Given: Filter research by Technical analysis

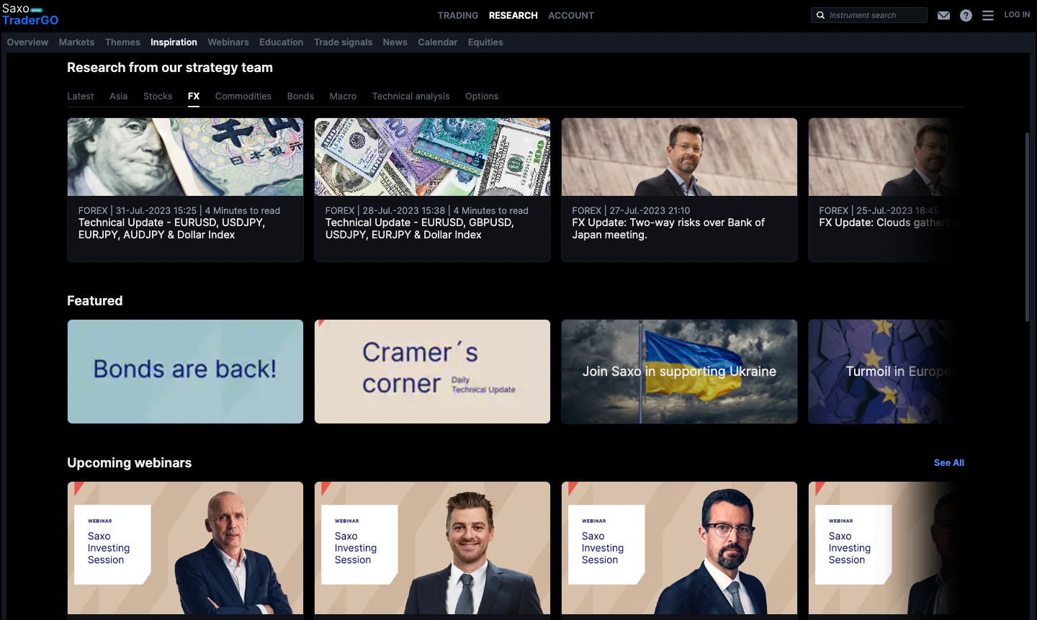Looking at the screenshot, I should 410,96.
